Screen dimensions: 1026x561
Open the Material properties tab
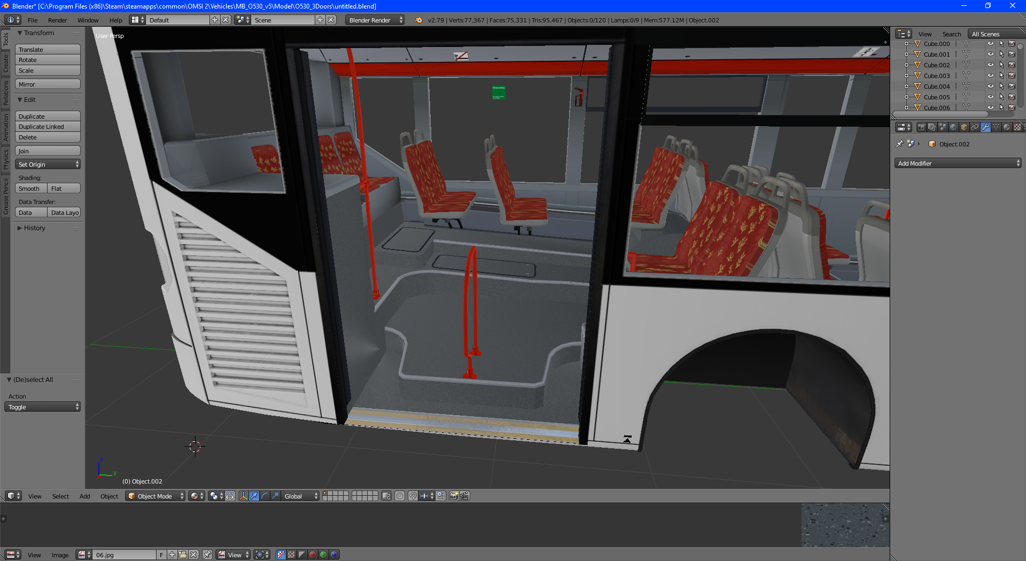pyautogui.click(x=1007, y=127)
